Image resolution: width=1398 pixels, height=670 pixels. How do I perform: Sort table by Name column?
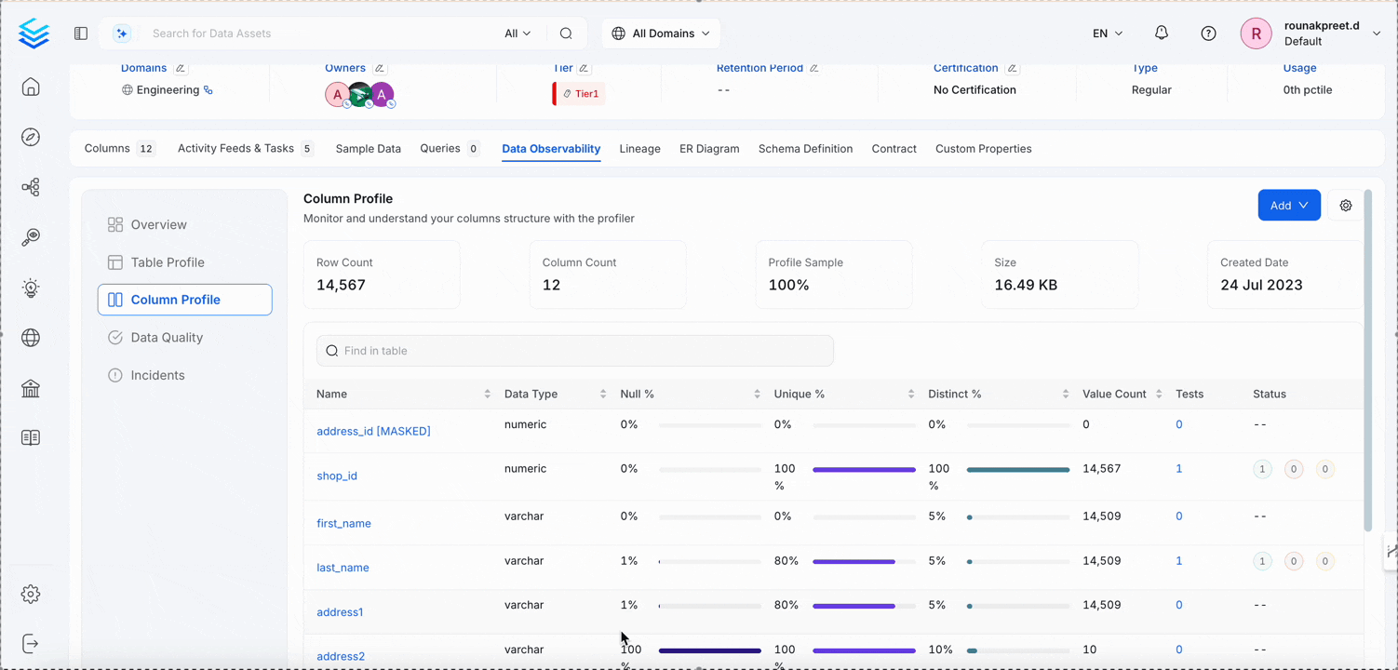click(487, 395)
